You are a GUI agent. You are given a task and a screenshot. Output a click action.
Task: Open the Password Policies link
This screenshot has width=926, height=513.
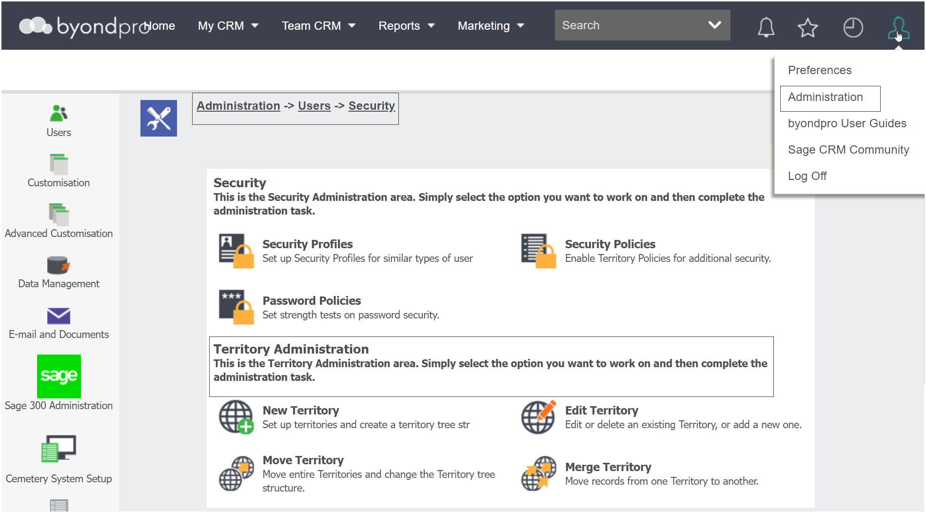(312, 300)
